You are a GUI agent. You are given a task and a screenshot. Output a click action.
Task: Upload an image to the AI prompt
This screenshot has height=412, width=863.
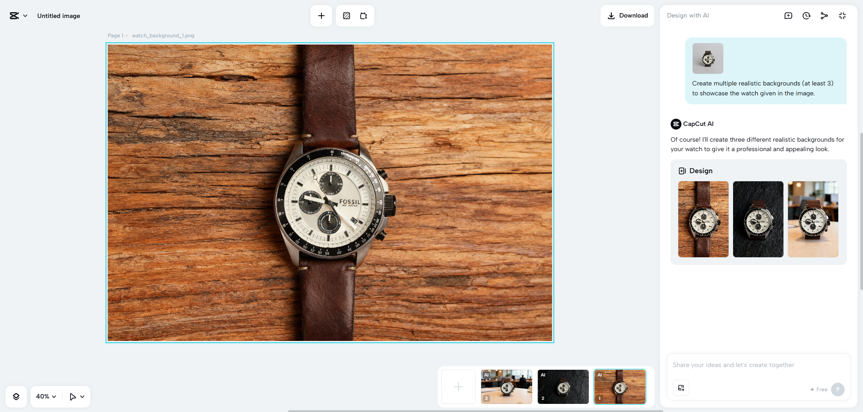[681, 388]
